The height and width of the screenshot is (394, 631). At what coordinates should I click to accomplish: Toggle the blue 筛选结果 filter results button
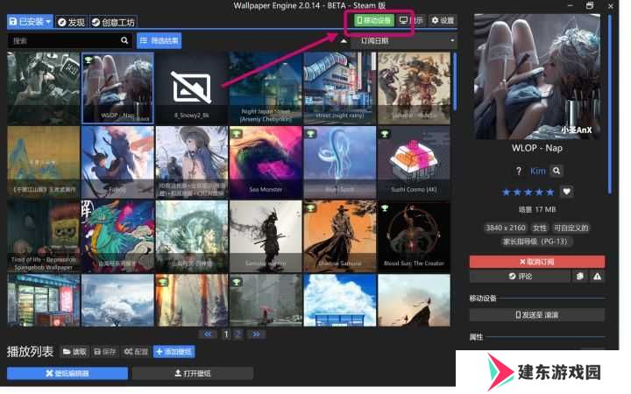tap(160, 40)
